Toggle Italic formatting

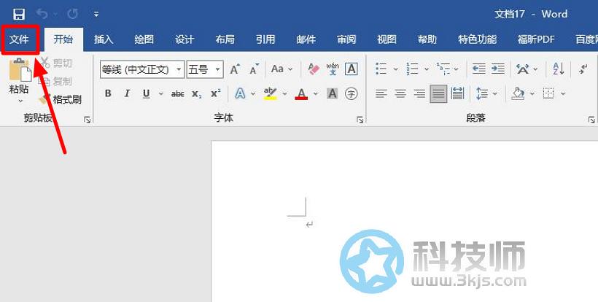pyautogui.click(x=127, y=93)
